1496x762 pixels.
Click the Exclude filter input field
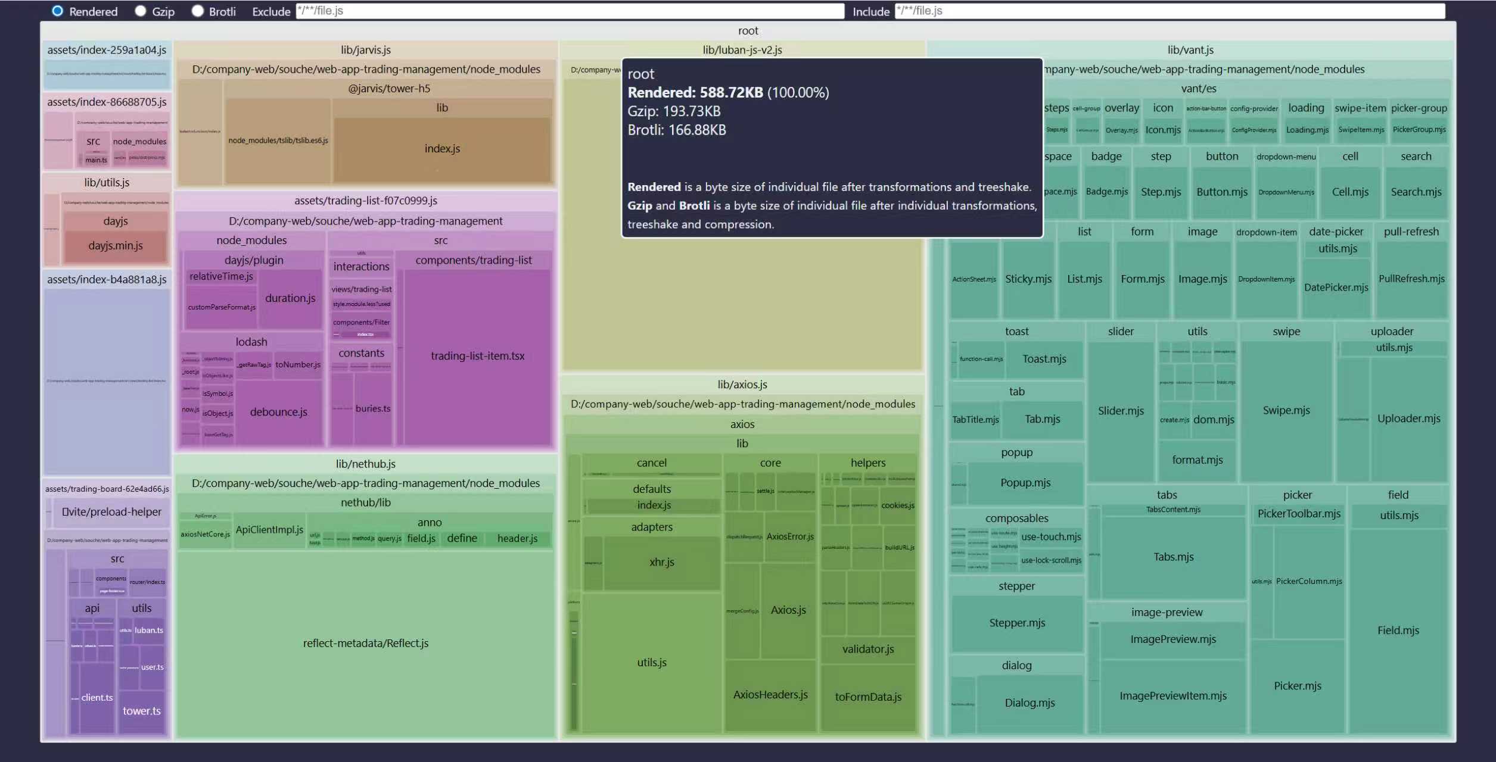pos(570,11)
